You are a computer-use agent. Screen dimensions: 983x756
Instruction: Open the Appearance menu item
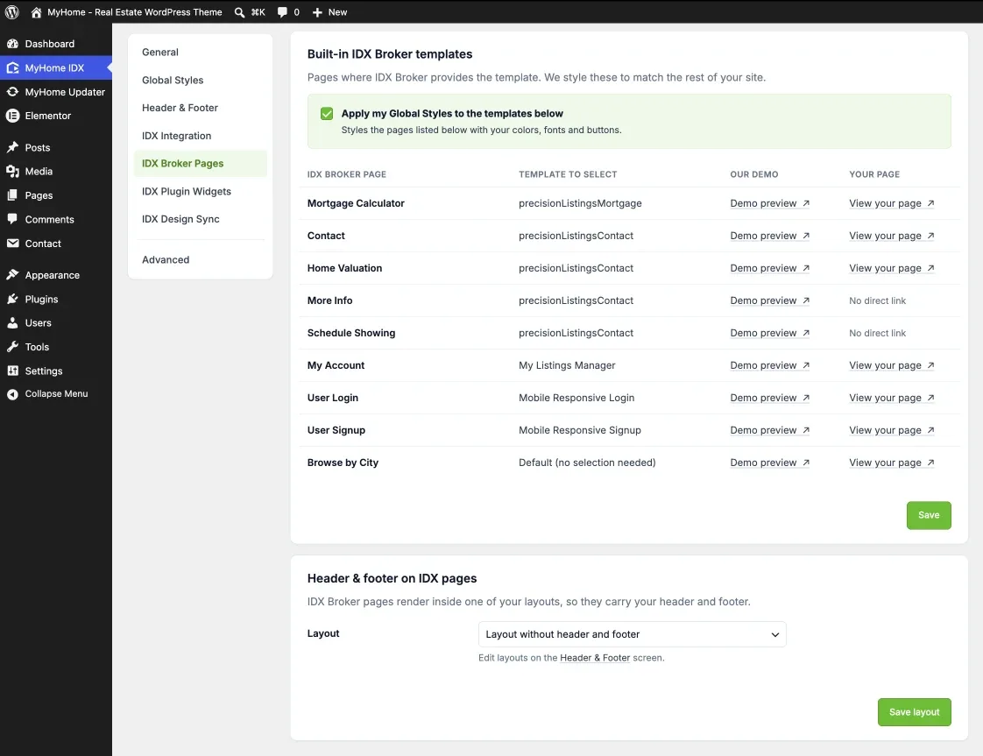pyautogui.click(x=56, y=275)
